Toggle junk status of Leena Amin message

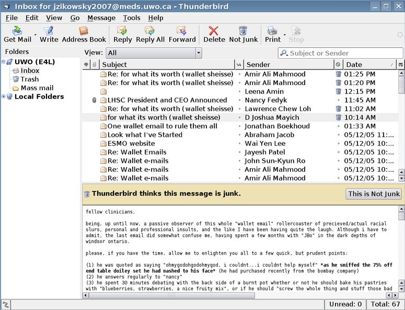click(339, 91)
